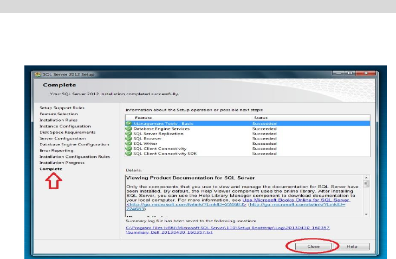
Task: Click Database Engine Configuration step
Action: point(74,144)
